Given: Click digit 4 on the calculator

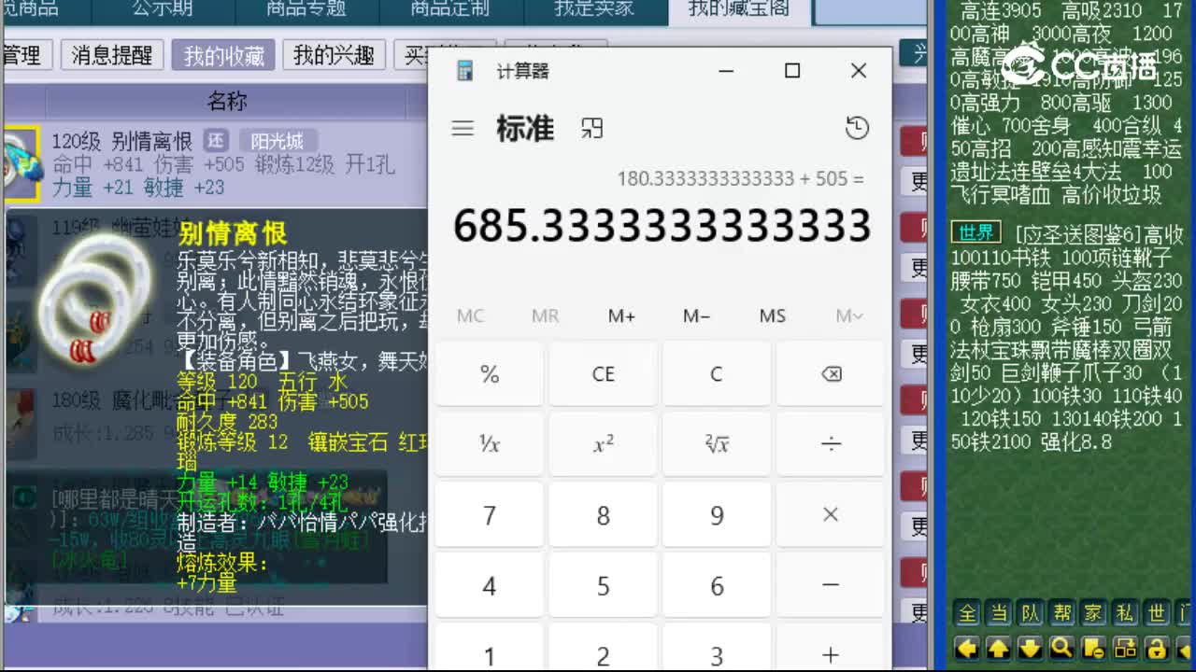Looking at the screenshot, I should click(489, 586).
